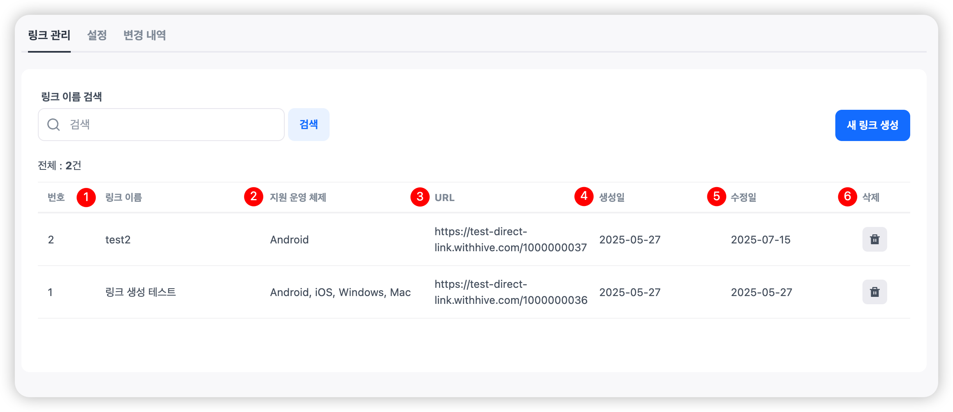953x412 pixels.
Task: Open the 변경 내역 tab
Action: (144, 35)
